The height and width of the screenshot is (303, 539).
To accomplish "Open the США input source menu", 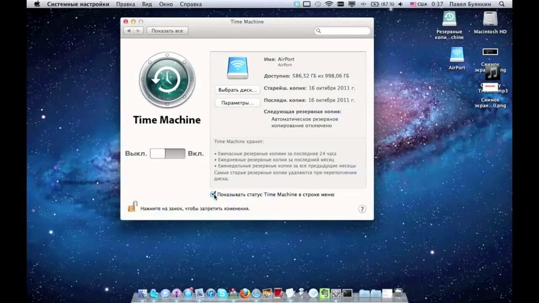I will tap(419, 4).
